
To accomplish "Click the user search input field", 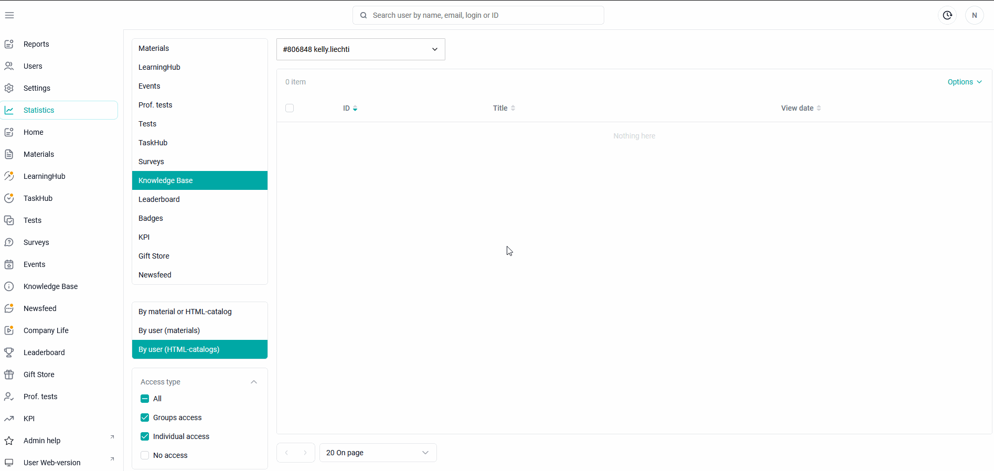I will (x=478, y=15).
